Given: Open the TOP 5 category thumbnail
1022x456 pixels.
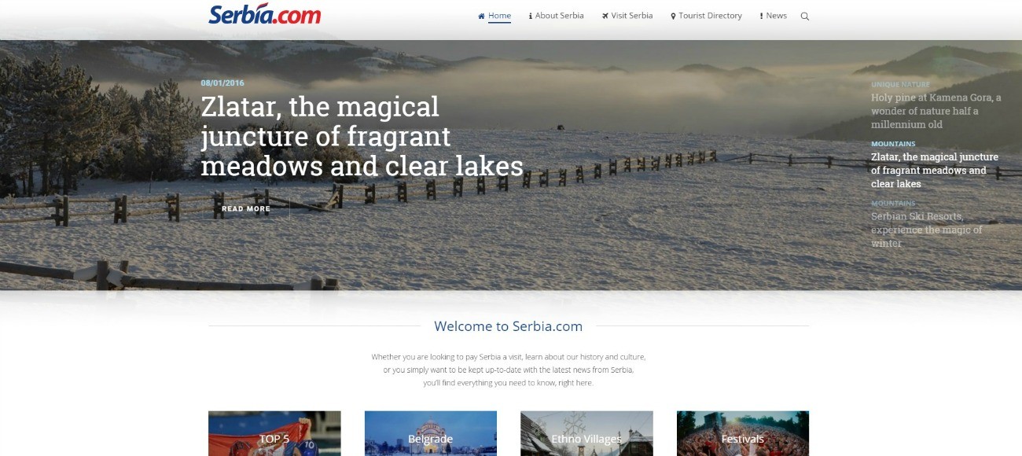Looking at the screenshot, I should pyautogui.click(x=274, y=433).
